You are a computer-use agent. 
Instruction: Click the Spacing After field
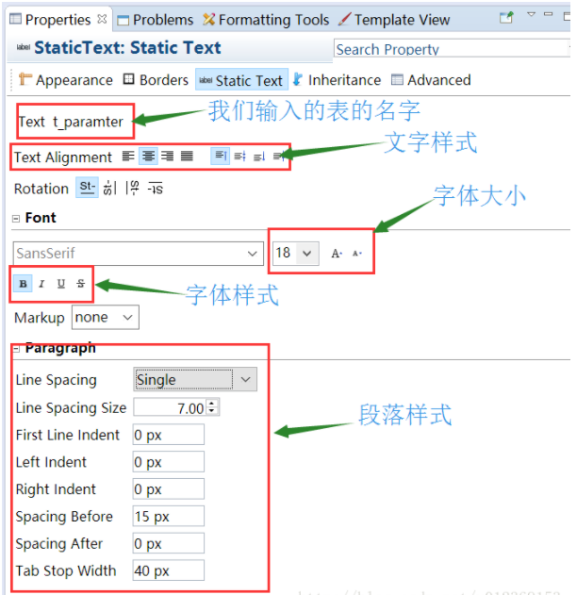tap(169, 543)
